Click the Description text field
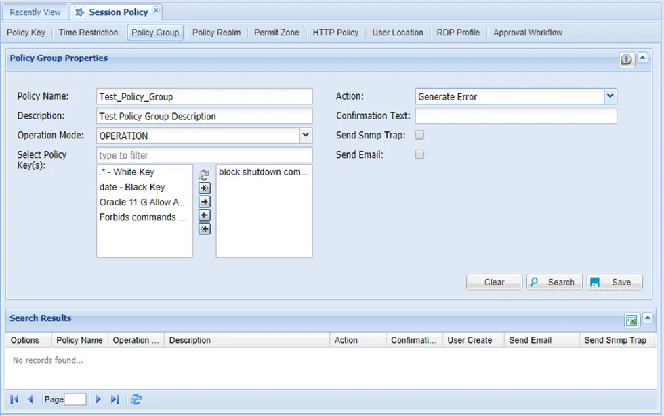Viewport: 664px width, 416px height. point(205,116)
